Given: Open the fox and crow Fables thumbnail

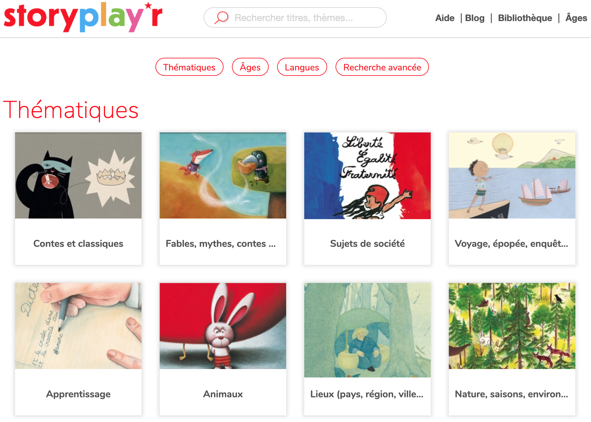Looking at the screenshot, I should click(x=223, y=175).
